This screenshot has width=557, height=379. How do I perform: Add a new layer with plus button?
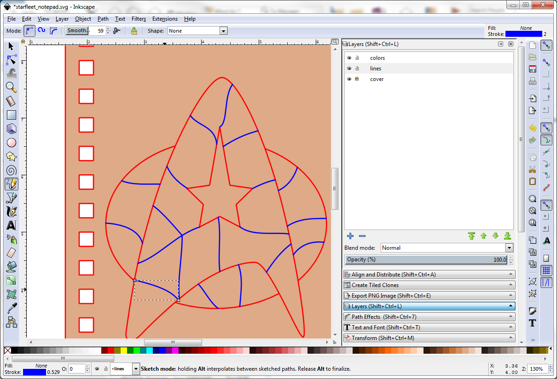(x=350, y=236)
